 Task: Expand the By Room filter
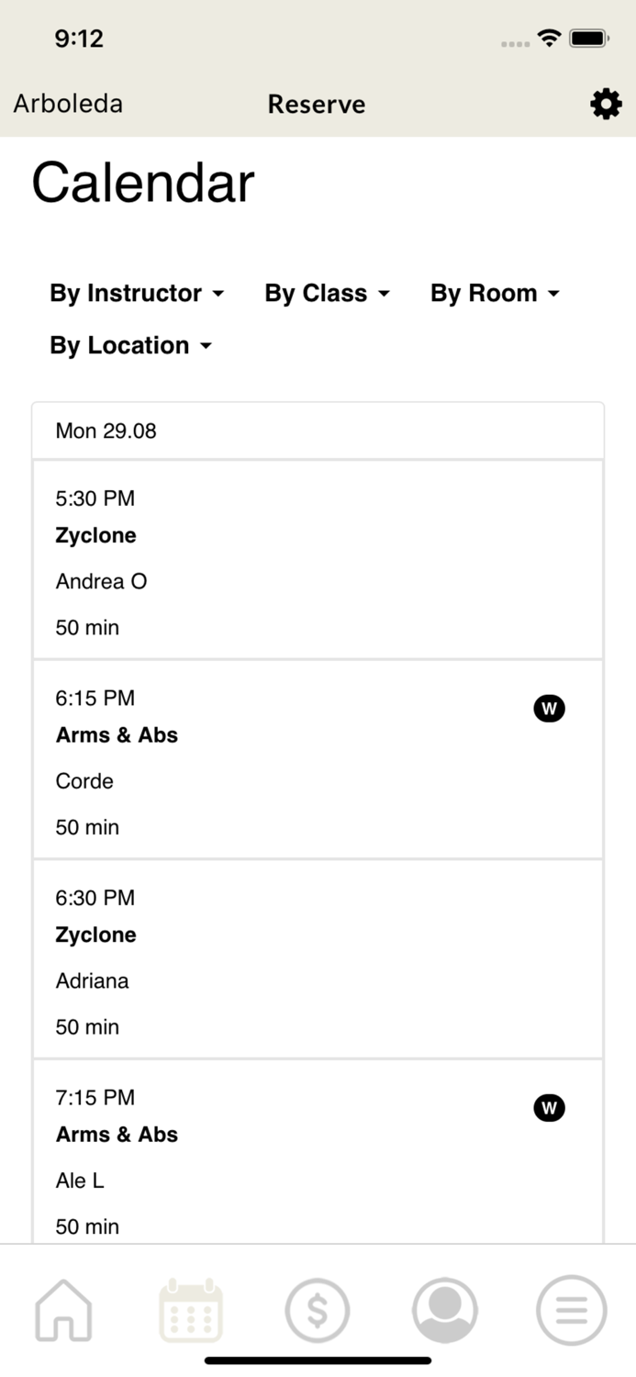coord(495,293)
